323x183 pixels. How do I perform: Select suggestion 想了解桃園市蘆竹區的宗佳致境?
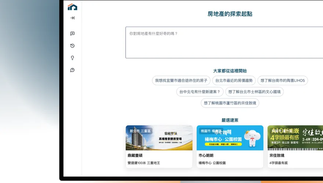pos(230,103)
